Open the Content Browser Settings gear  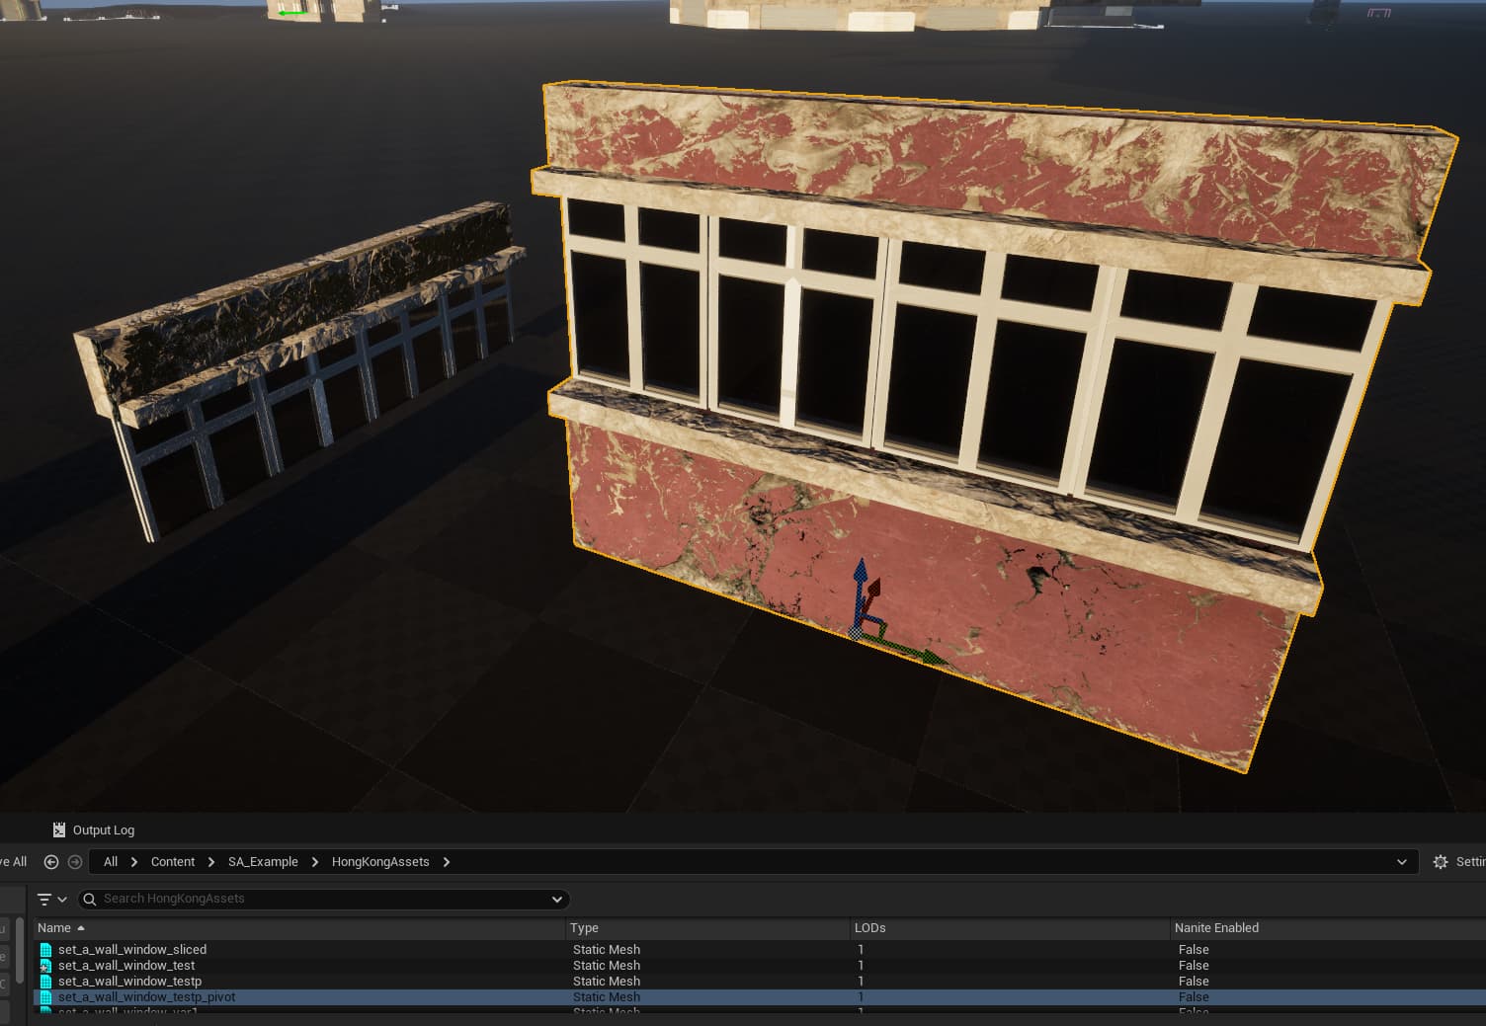(1441, 862)
